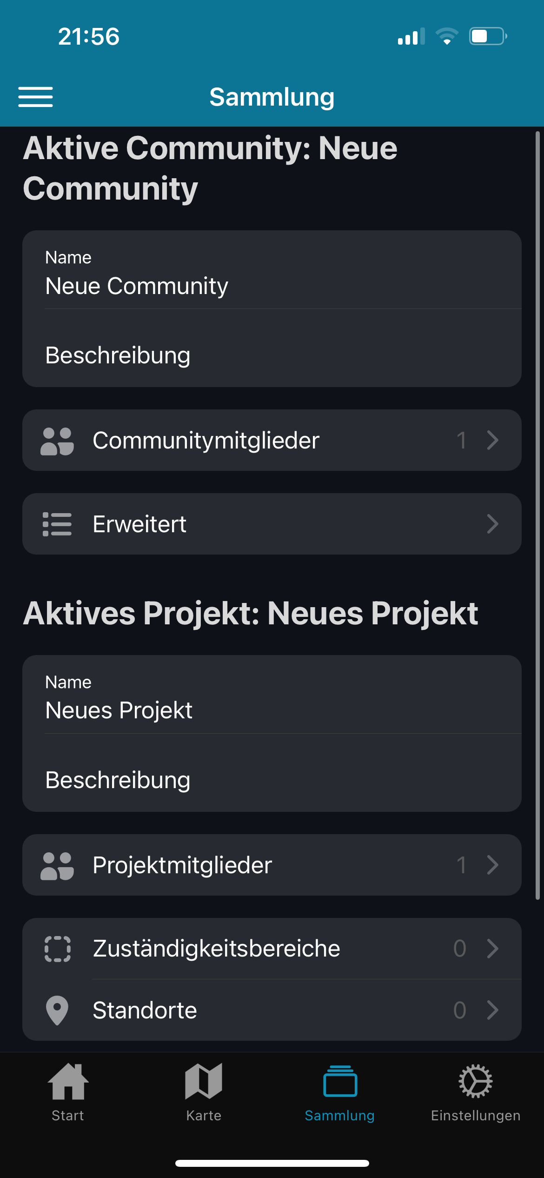Tap the Erweitert list icon
544x1178 pixels.
(57, 524)
